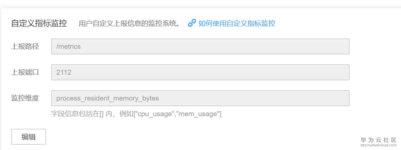
Task: Open the 如何使用自定义指标监控 help link
Action: [237, 23]
